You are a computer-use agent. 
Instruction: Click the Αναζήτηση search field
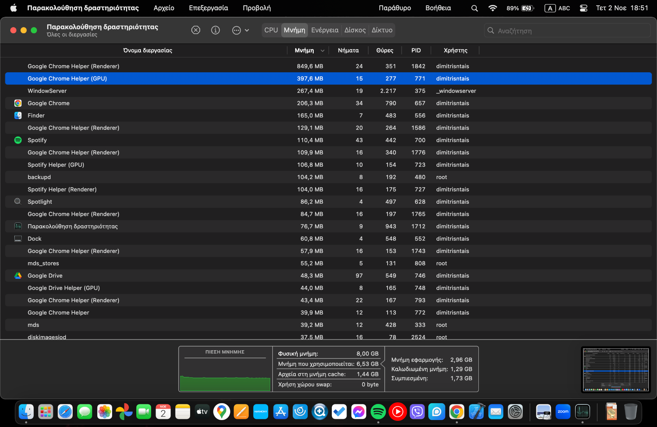tap(567, 30)
